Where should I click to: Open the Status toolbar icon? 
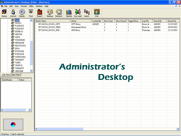[4, 13]
